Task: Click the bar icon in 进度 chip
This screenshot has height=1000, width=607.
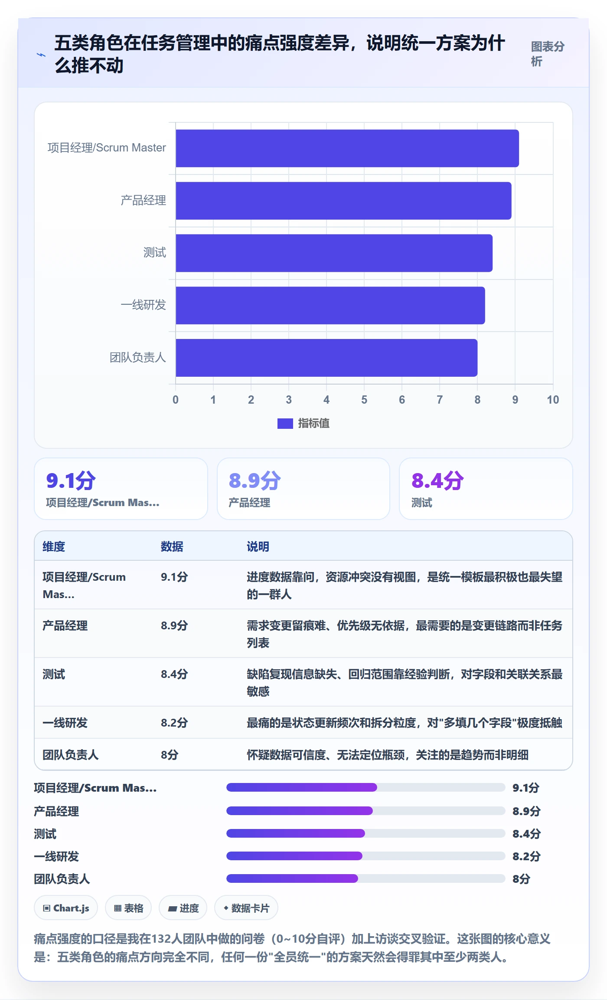Action: tap(173, 908)
